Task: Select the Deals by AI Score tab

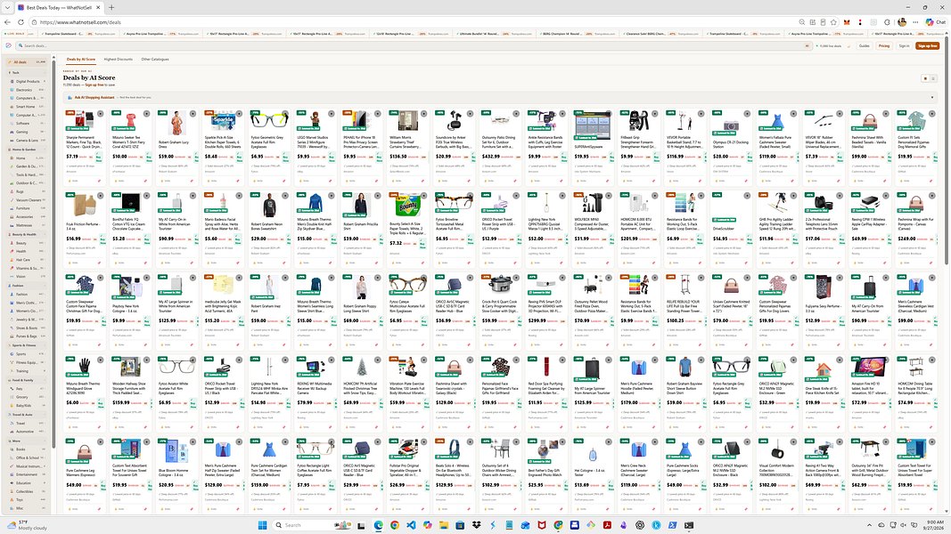Action: click(x=81, y=60)
